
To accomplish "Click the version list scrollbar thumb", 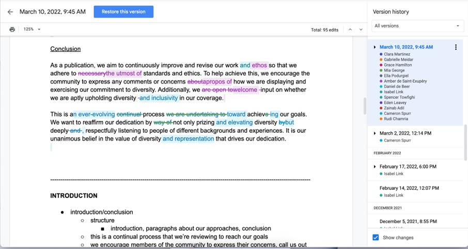I will [x=466, y=143].
